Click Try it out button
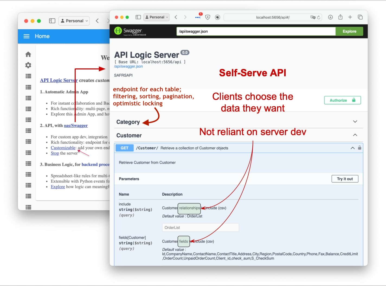This screenshot has width=386, height=286. (x=345, y=179)
